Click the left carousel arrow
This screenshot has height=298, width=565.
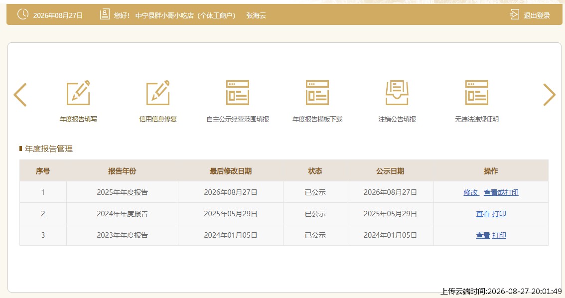[x=20, y=95]
